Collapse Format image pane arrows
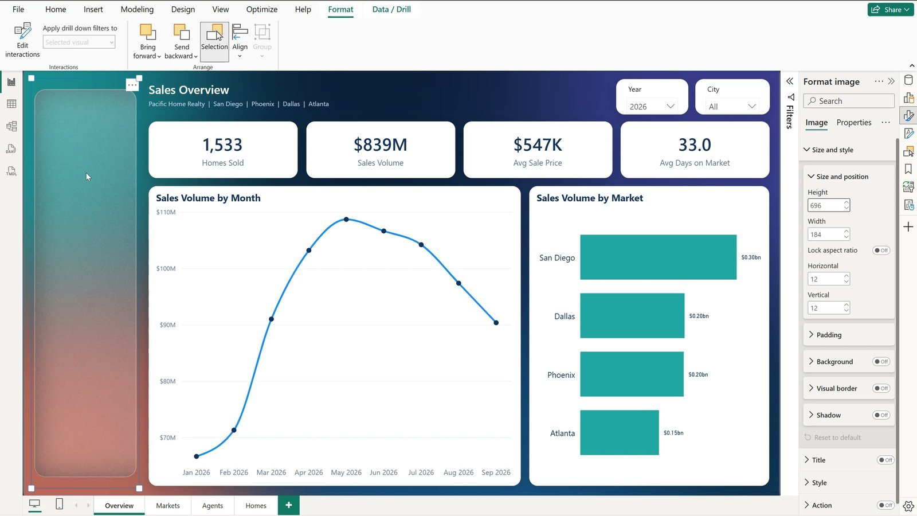This screenshot has width=917, height=516. coord(891,81)
